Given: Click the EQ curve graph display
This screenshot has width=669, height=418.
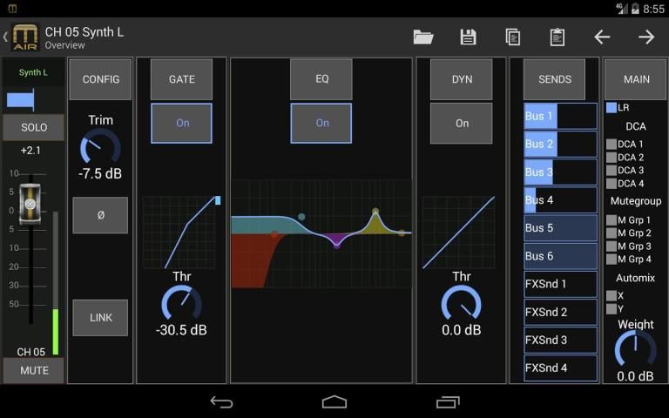Looking at the screenshot, I should click(x=321, y=233).
